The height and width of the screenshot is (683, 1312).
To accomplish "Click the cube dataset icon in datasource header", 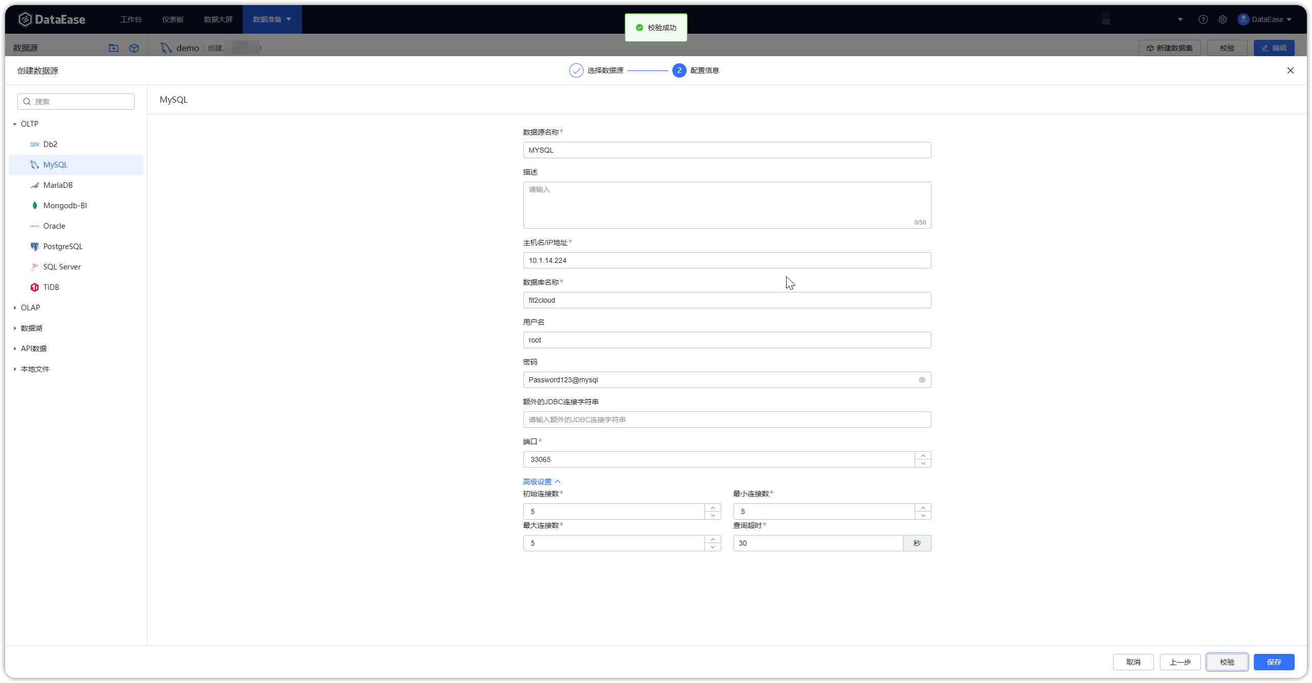I will [x=134, y=48].
